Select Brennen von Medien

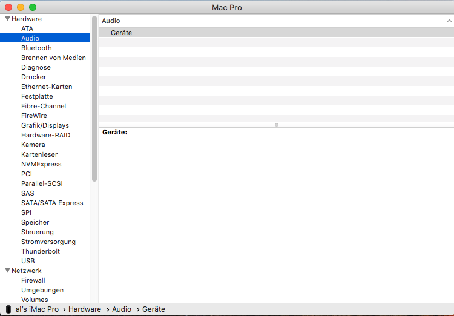[x=53, y=58]
